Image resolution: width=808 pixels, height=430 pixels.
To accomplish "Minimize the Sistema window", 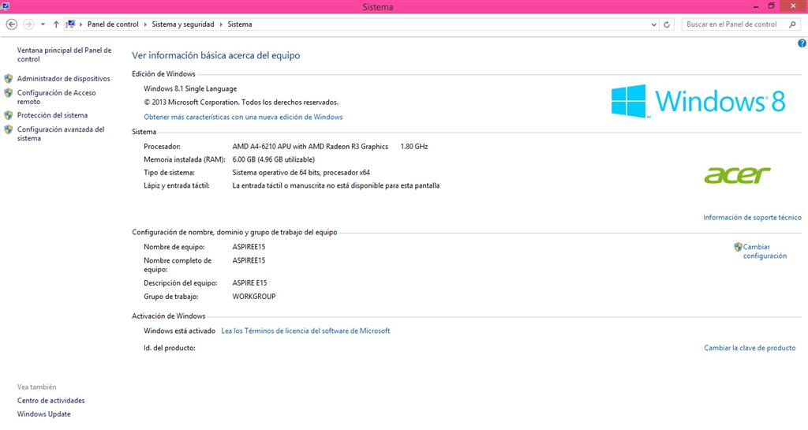I will pyautogui.click(x=756, y=6).
